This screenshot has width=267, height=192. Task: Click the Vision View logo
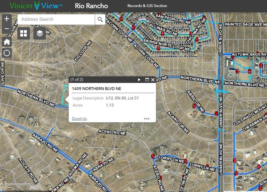36,6
